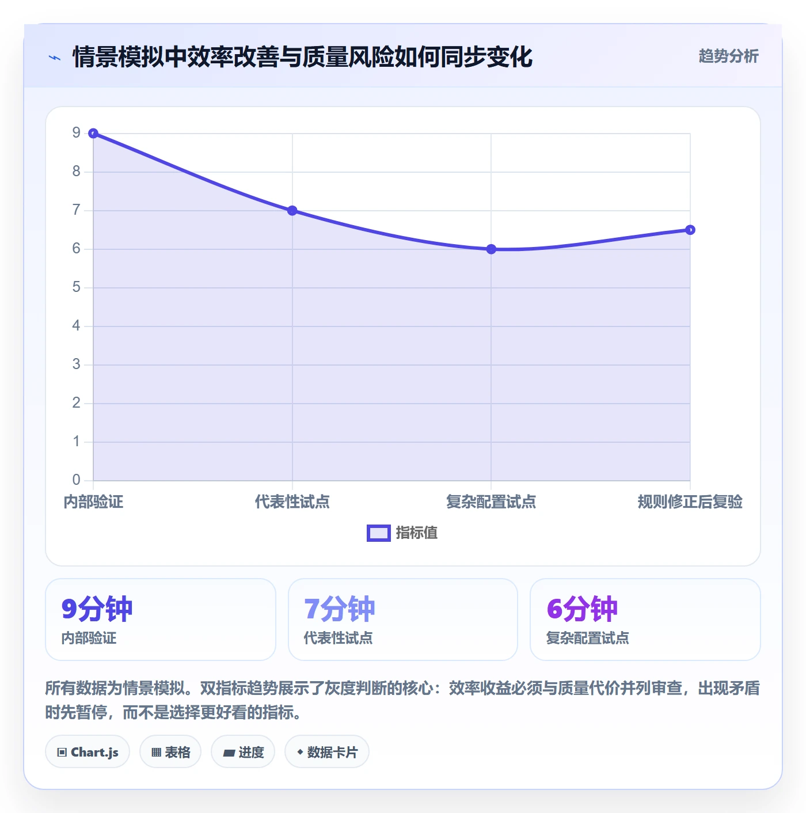Click the lightning bolt icon beside the title
Viewport: 806px width, 813px height.
55,58
